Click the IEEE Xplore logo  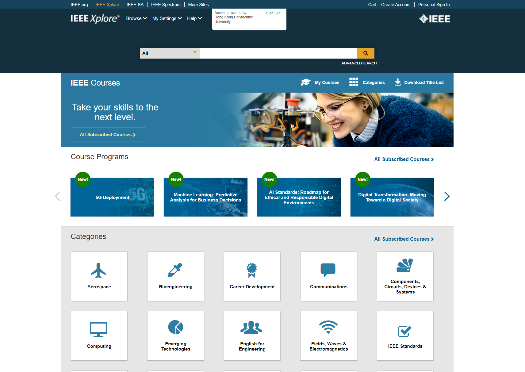[x=95, y=19]
